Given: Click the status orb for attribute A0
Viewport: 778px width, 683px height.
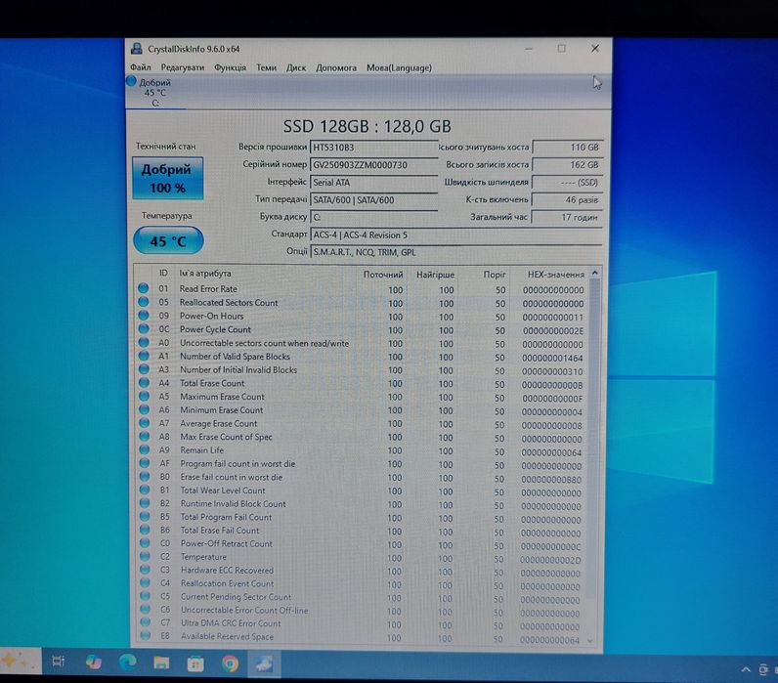Looking at the screenshot, I should tap(144, 342).
